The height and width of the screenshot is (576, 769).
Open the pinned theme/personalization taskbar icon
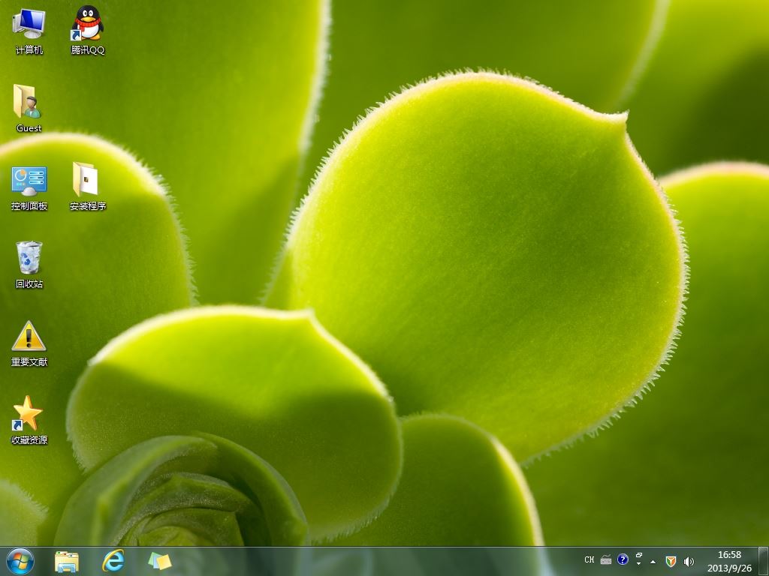point(160,561)
